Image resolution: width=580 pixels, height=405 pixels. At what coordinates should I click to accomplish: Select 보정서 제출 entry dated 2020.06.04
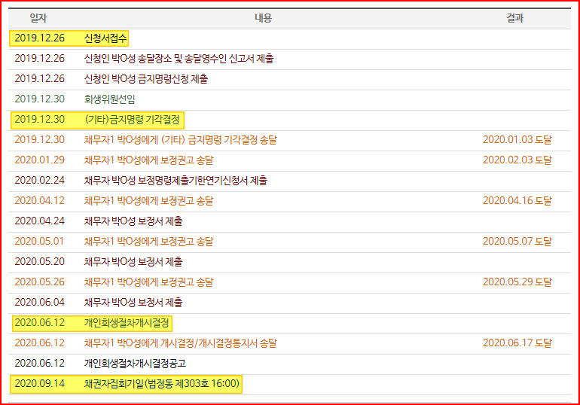click(133, 303)
